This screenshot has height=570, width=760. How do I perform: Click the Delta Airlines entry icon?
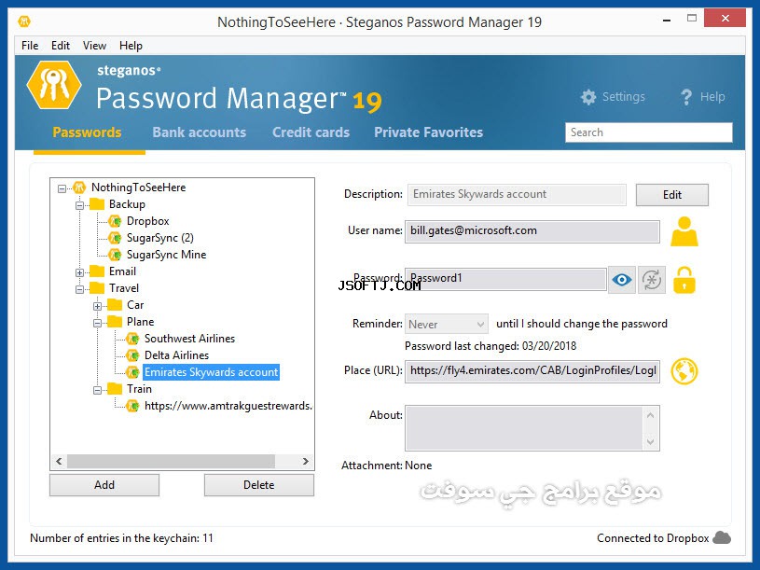pos(132,355)
